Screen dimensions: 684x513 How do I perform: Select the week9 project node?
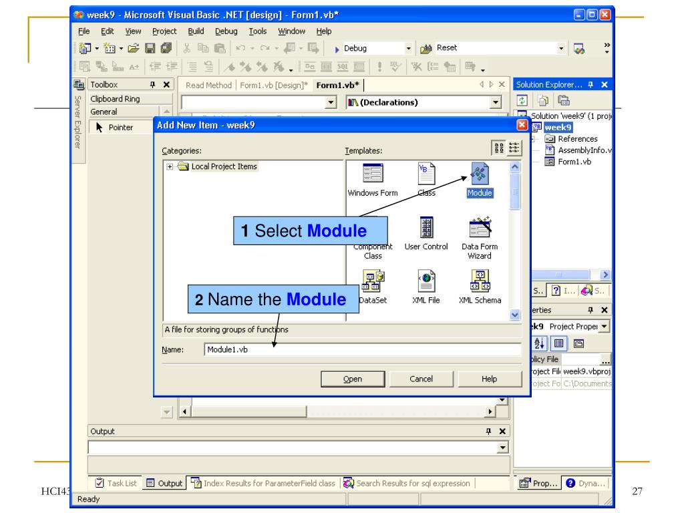coord(558,128)
